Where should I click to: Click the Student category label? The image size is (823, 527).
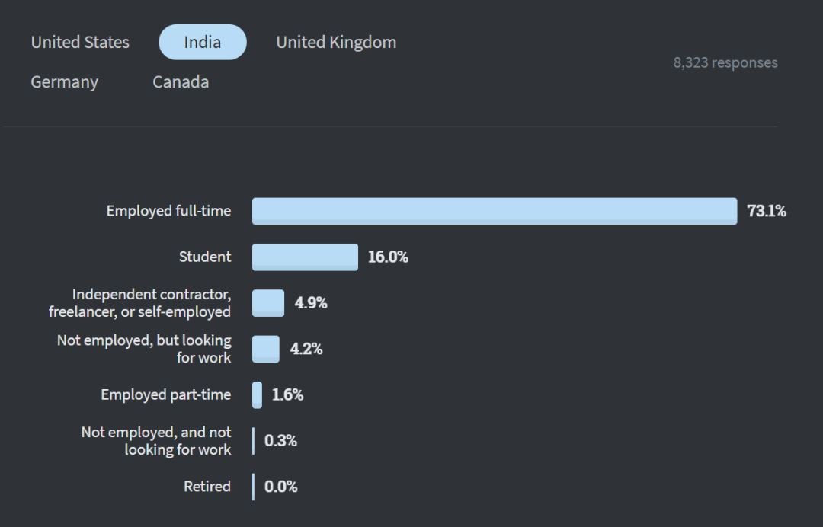point(205,257)
